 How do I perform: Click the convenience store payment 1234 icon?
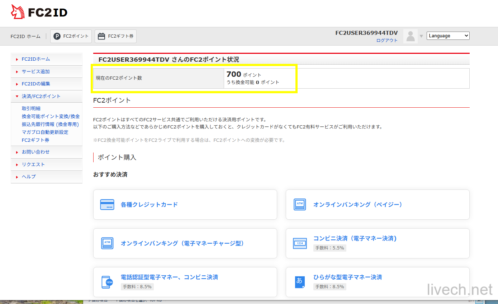coord(300,243)
